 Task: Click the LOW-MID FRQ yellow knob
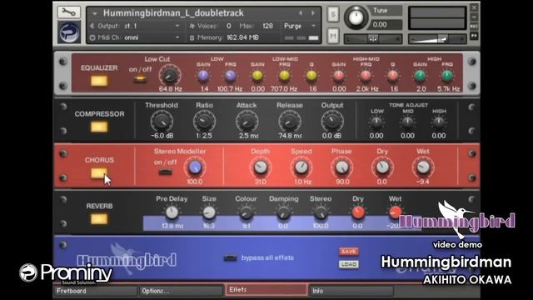pyautogui.click(x=284, y=76)
